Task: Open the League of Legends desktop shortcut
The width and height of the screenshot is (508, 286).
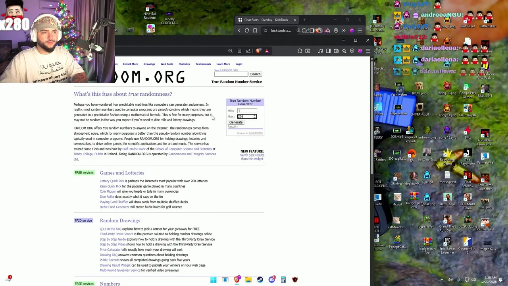Action: pyautogui.click(x=410, y=135)
